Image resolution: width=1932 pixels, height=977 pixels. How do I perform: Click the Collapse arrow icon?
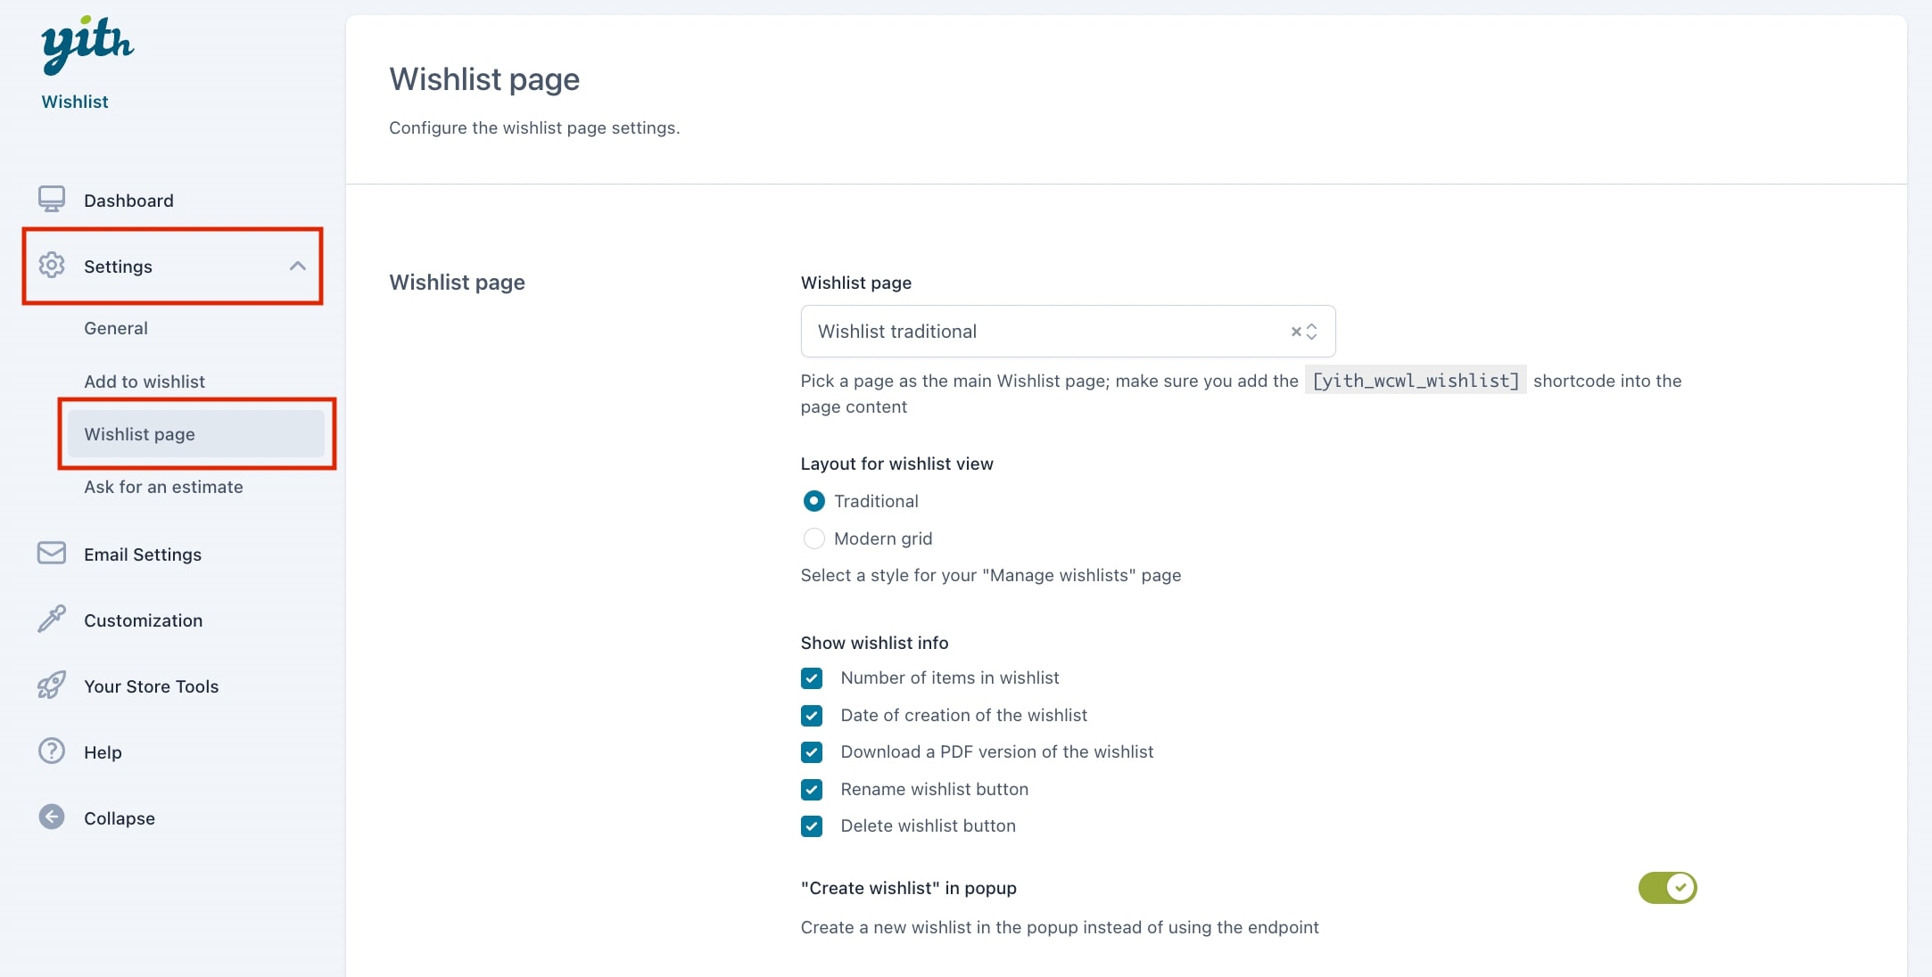click(52, 817)
